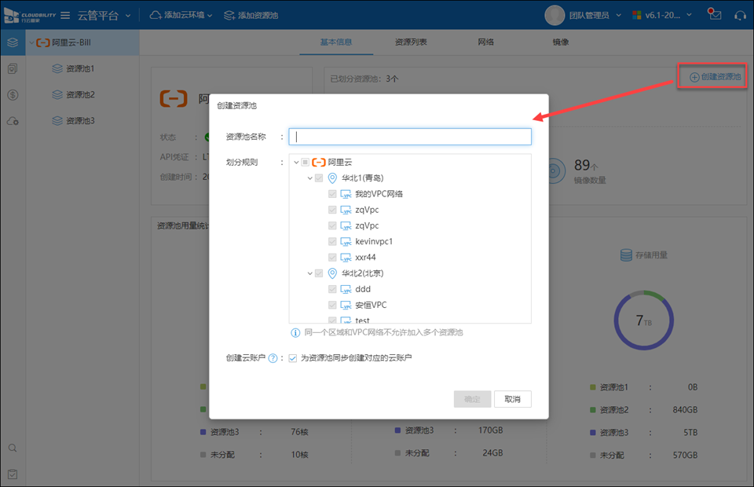Click the CloudBility logo
The width and height of the screenshot is (754, 487).
(29, 16)
